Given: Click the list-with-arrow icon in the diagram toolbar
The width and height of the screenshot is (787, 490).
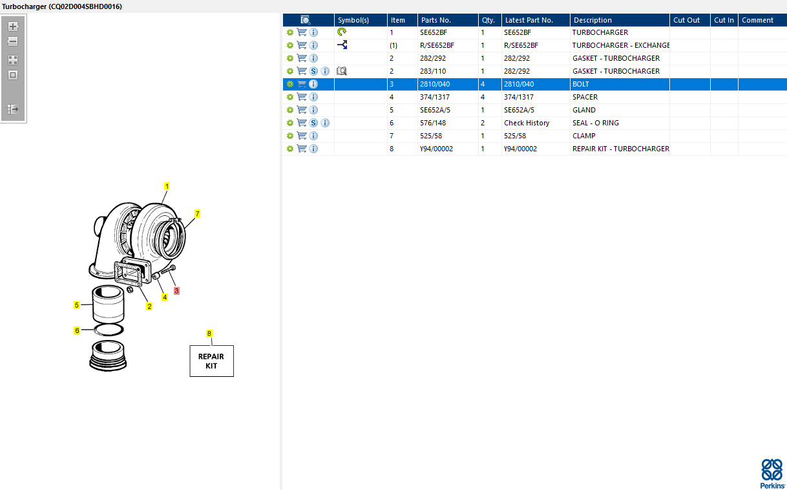Looking at the screenshot, I should pyautogui.click(x=13, y=109).
